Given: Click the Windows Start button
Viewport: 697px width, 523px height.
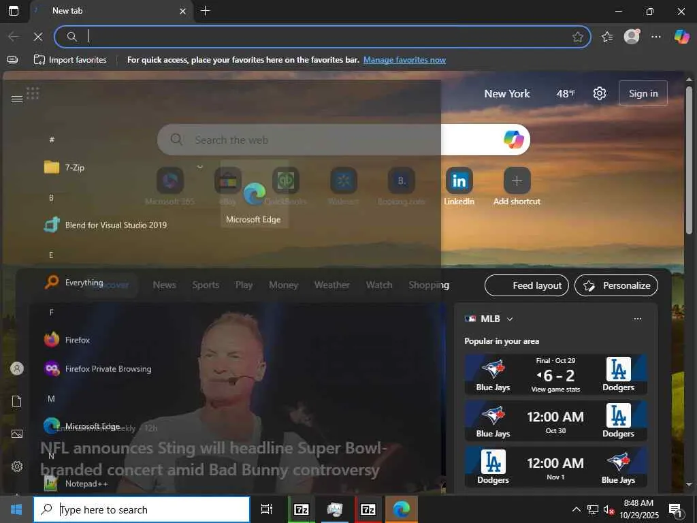Looking at the screenshot, I should coord(16,509).
